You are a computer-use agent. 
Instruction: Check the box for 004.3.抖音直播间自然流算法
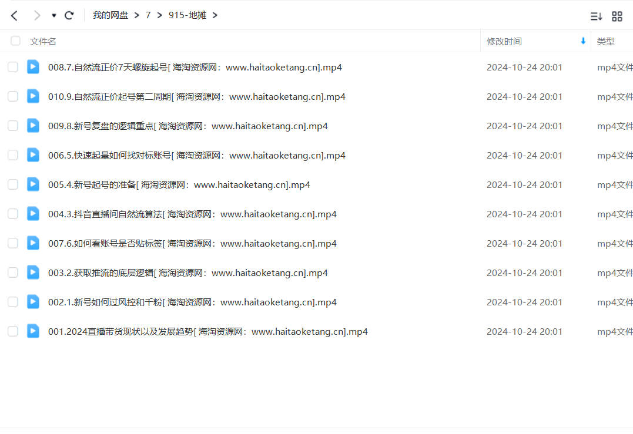13,214
